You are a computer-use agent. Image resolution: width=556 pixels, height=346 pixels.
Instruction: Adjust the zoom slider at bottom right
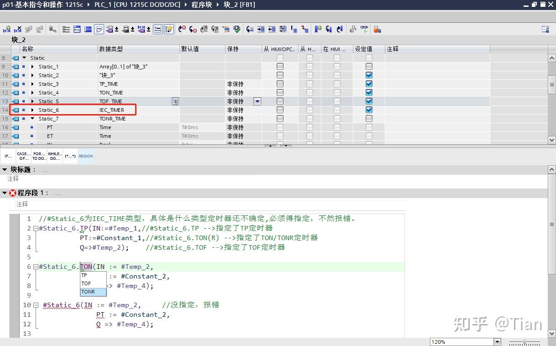pos(524,341)
